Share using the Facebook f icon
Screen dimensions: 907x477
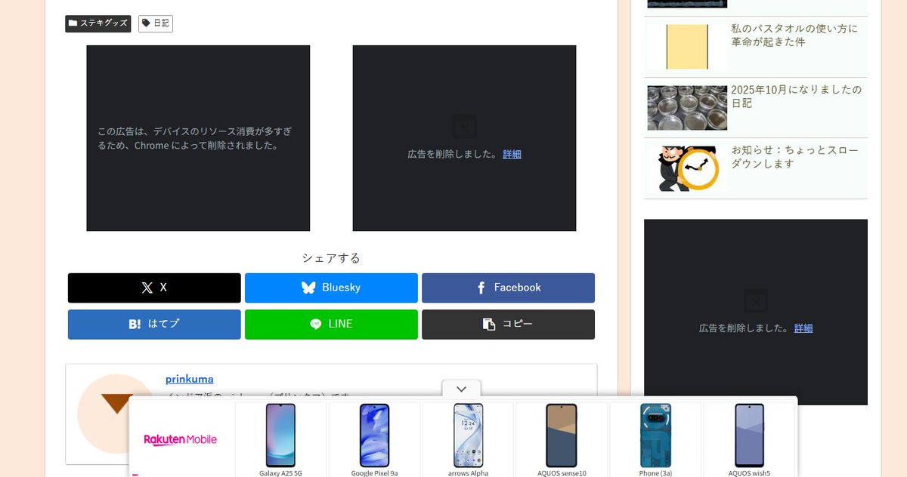(481, 287)
